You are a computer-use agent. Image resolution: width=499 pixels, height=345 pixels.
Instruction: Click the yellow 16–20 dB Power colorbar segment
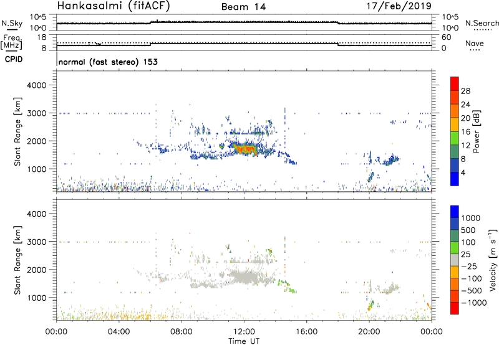pos(455,124)
